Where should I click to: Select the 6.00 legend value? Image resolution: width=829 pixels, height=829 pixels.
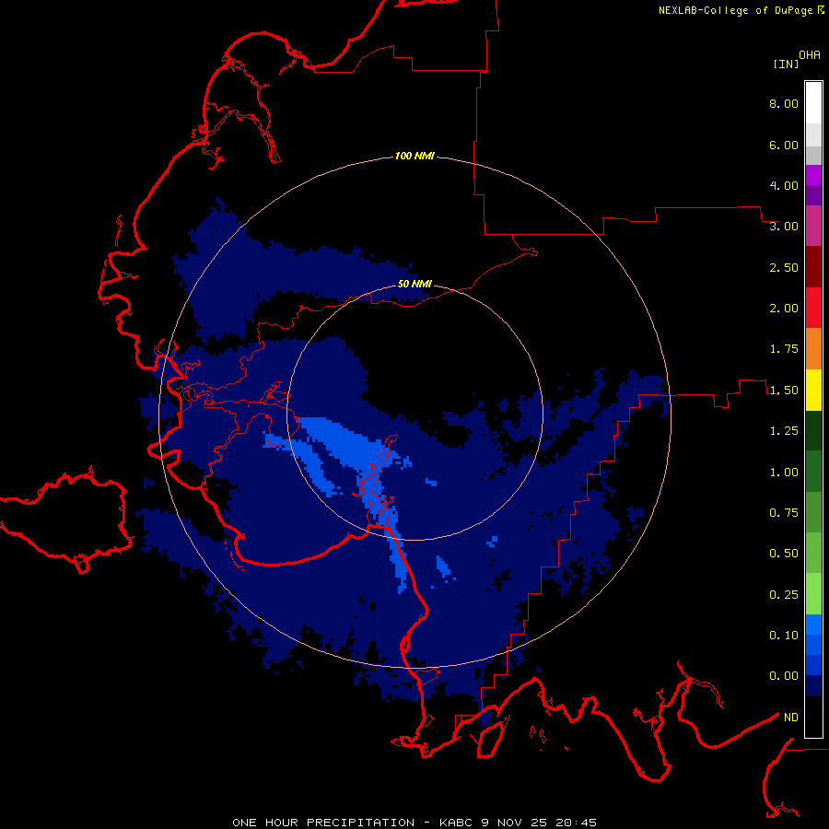[x=784, y=145]
